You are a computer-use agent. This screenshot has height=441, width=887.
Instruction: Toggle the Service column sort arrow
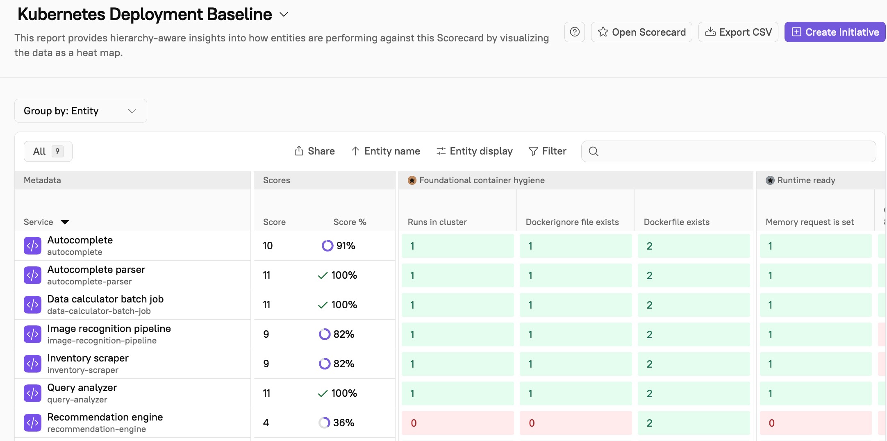tap(65, 222)
